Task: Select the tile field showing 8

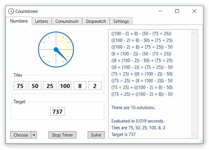Action: click(x=80, y=86)
